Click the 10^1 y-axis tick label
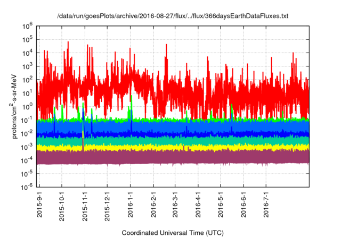Image resolution: width=341 pixels, height=238 pixels. pyautogui.click(x=27, y=93)
